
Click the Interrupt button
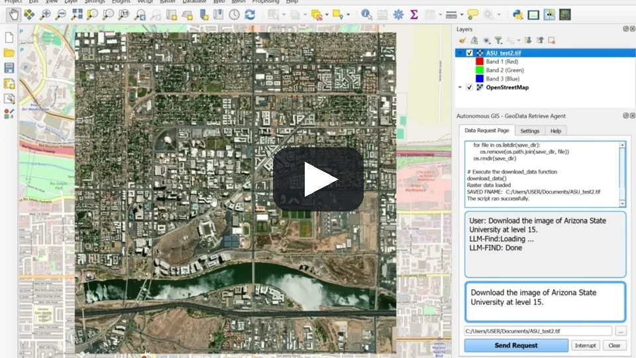pyautogui.click(x=585, y=345)
